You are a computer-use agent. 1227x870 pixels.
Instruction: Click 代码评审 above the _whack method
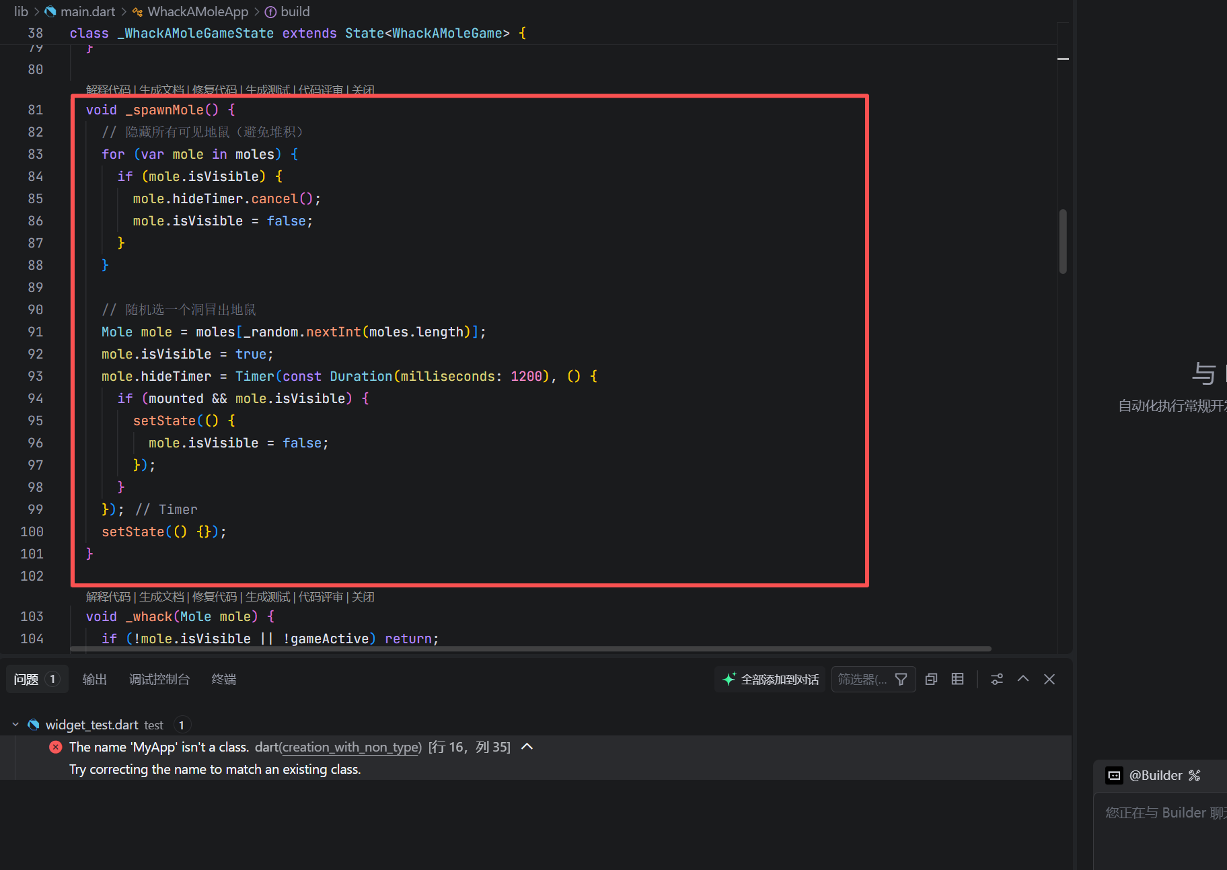coord(321,597)
